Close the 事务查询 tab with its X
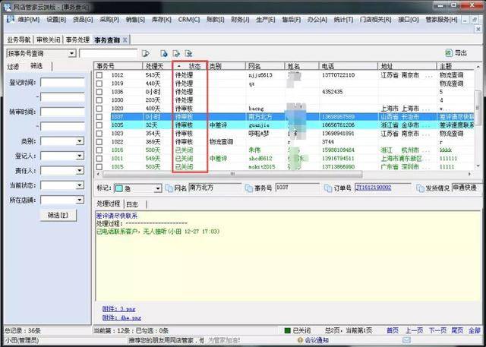The width and height of the screenshot is (486, 347). pos(125,40)
